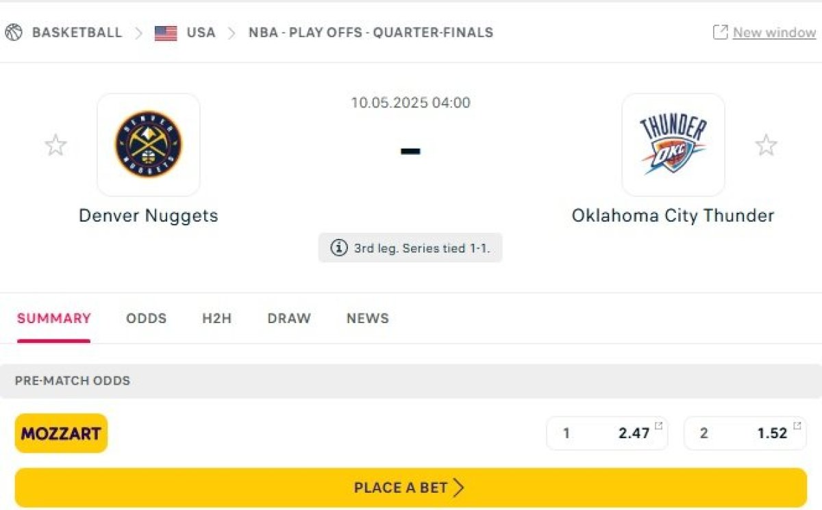Screen dimensions: 822x510
Task: Open BASKETBALL breadcrumb link
Action: pos(77,32)
